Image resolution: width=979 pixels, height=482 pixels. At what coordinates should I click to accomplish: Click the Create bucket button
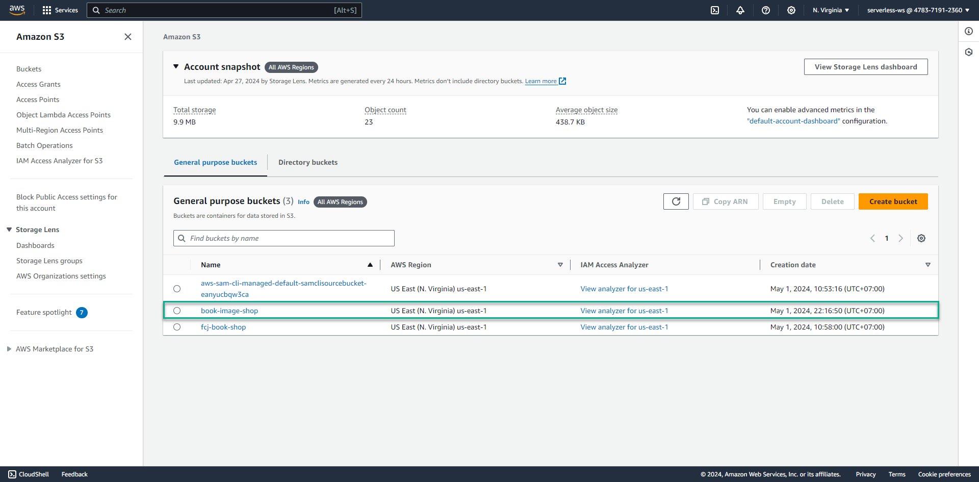click(893, 201)
